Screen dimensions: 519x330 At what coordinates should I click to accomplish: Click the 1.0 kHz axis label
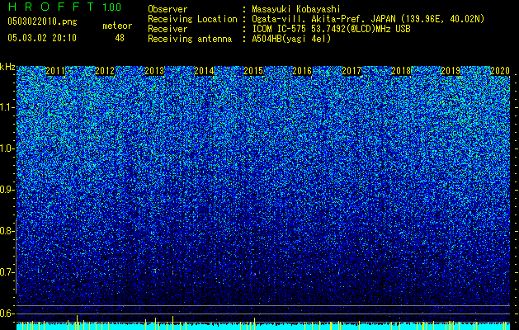pyautogui.click(x=7, y=148)
